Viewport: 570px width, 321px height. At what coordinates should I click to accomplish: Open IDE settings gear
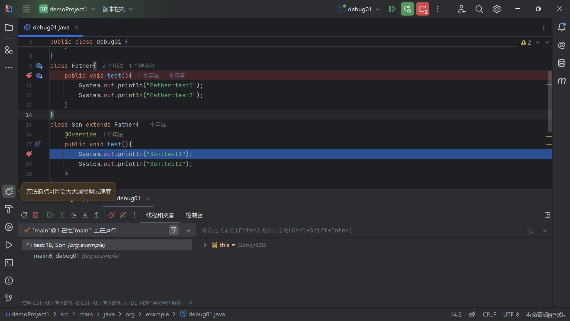[x=497, y=9]
